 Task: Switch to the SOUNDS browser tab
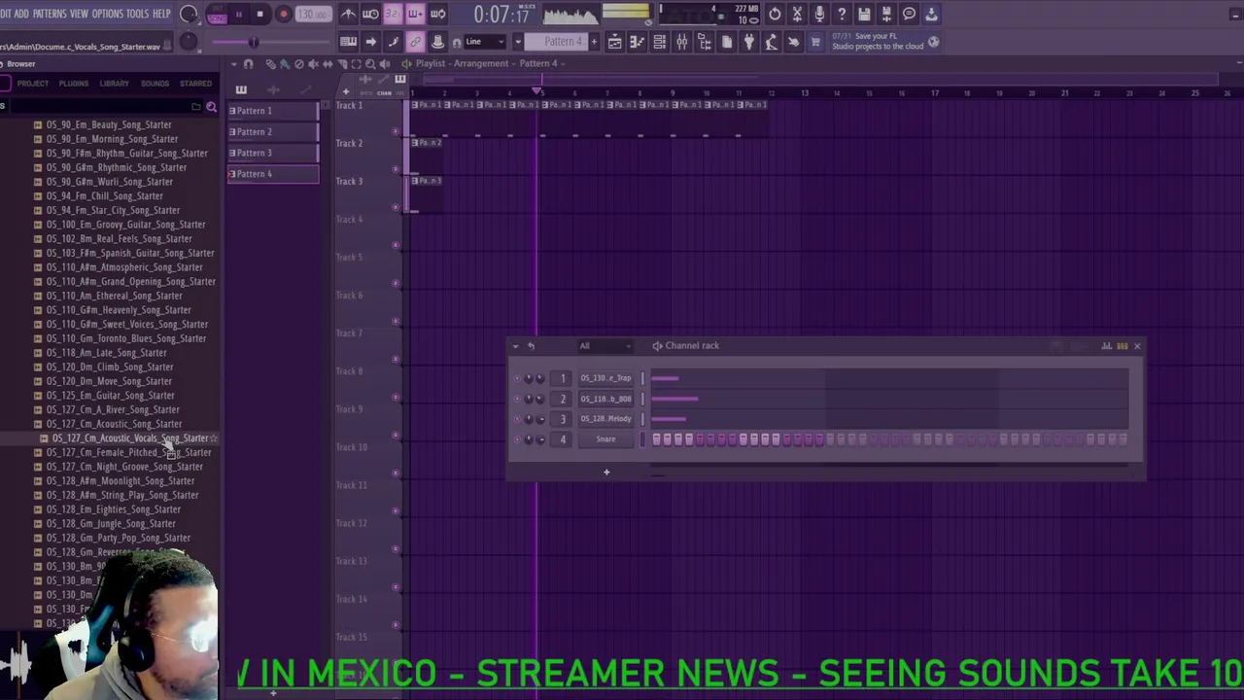155,84
